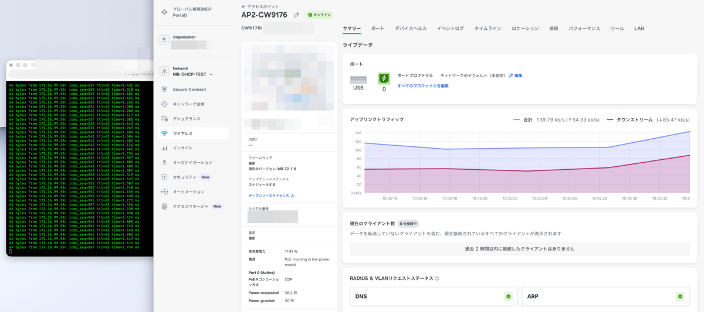Click the download icon beside オープンソースライセンス

pyautogui.click(x=293, y=196)
